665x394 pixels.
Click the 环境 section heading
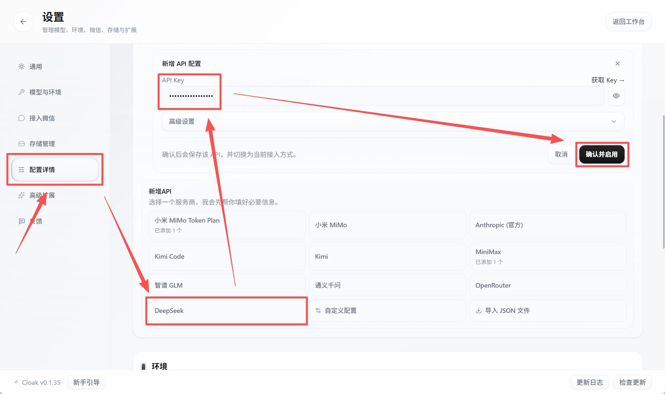[x=159, y=366]
